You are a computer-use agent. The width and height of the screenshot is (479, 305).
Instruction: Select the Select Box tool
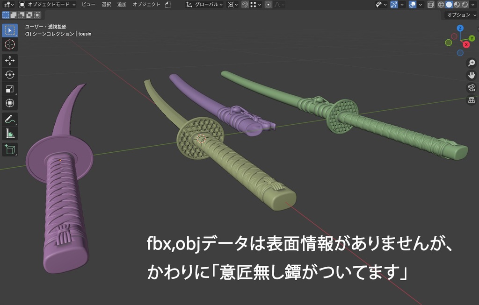click(x=10, y=30)
